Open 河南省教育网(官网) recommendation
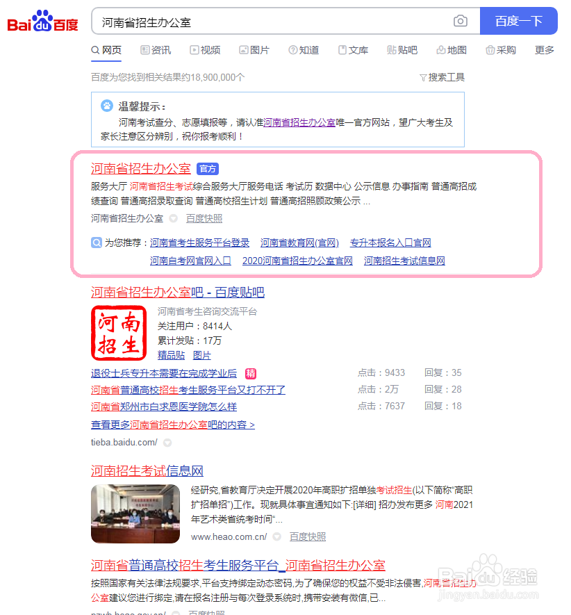Screen dimensions: 571x615 [299, 243]
